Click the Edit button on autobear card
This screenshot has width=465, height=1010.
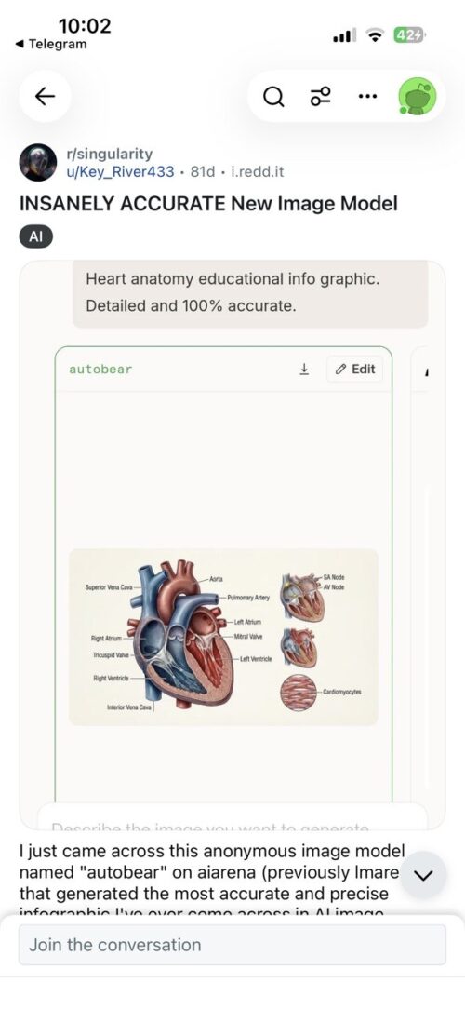[x=355, y=369]
